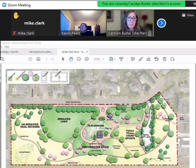Select the Striker Bid Plans tab
The width and height of the screenshot is (196, 168).
[x=73, y=52]
